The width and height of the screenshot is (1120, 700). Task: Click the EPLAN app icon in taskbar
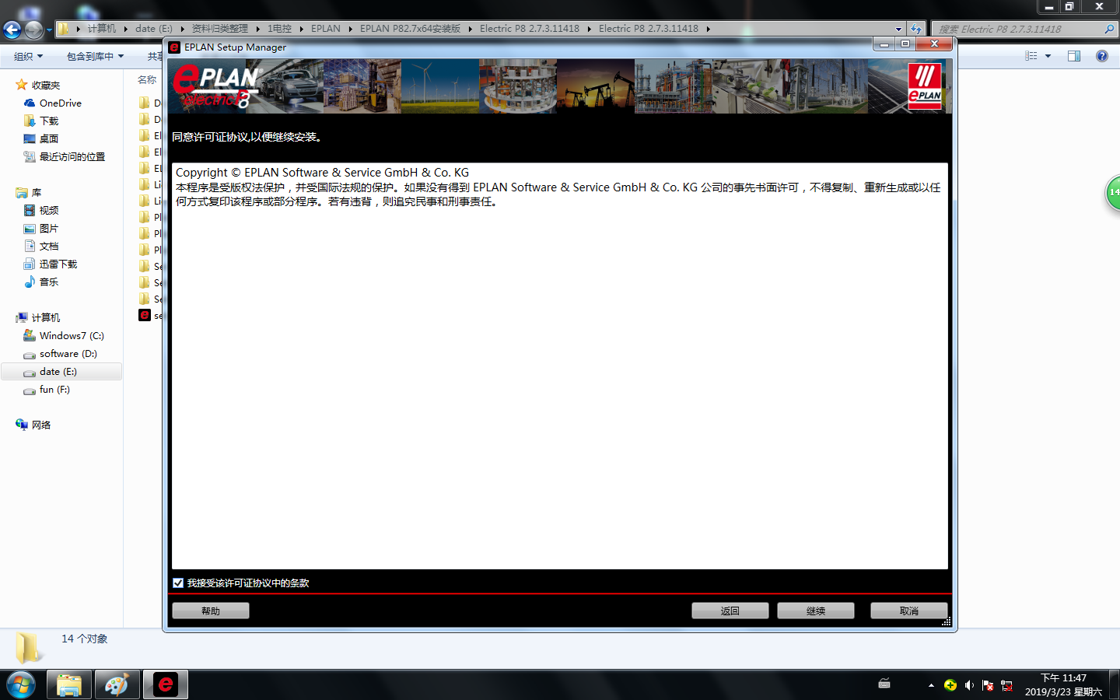tap(165, 684)
